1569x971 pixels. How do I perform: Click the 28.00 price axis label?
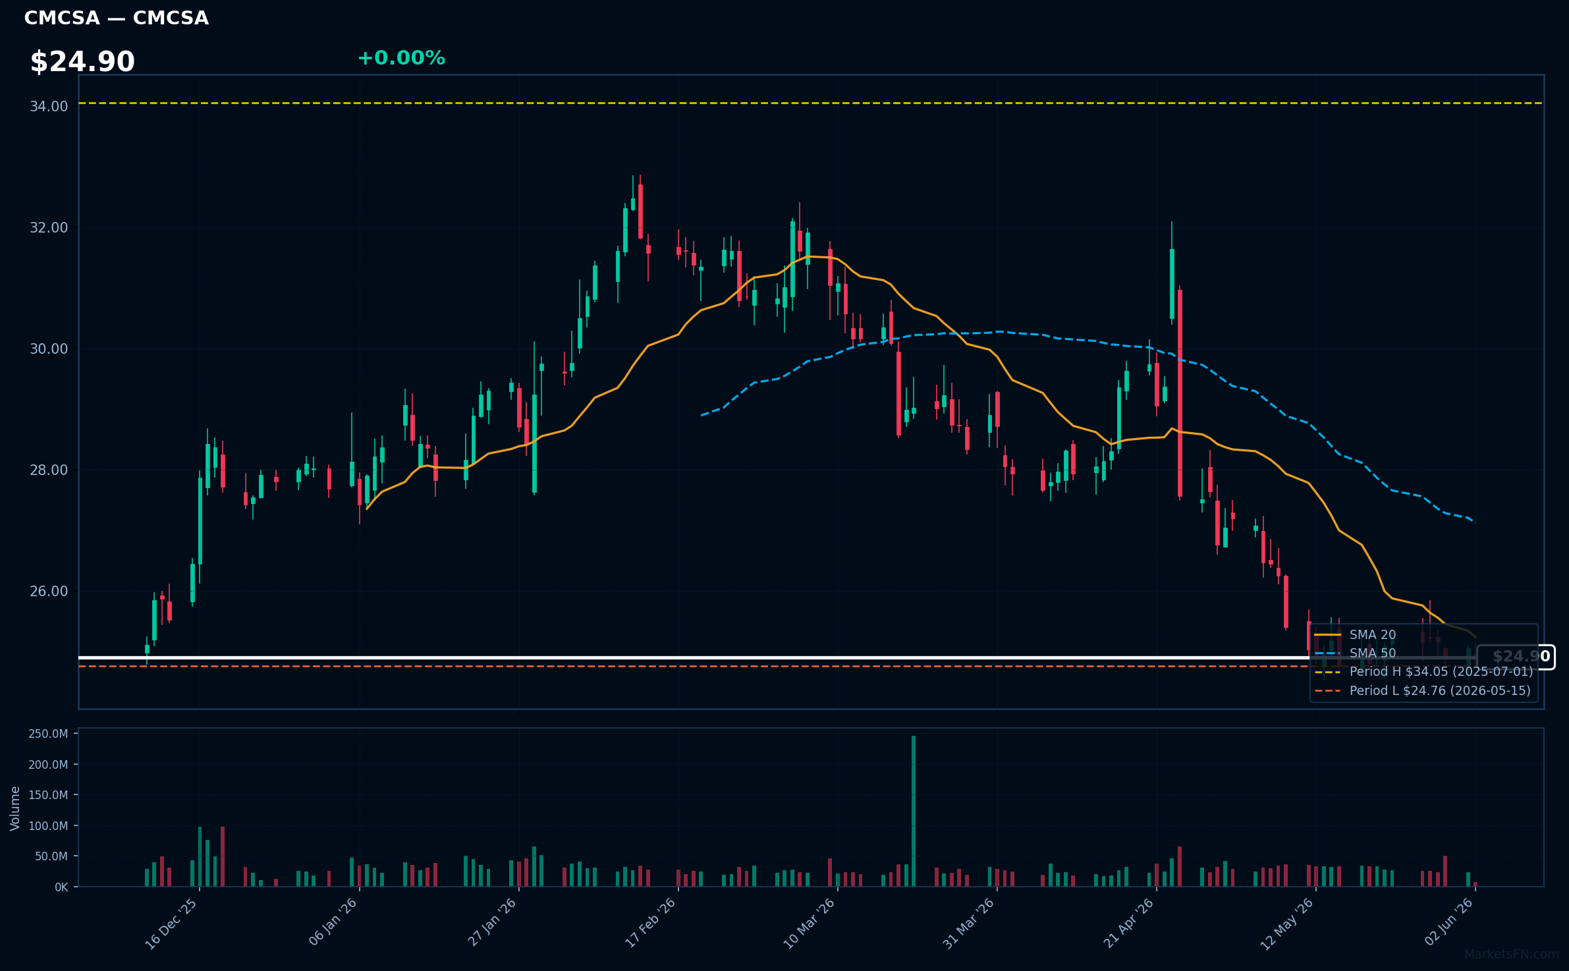(49, 470)
